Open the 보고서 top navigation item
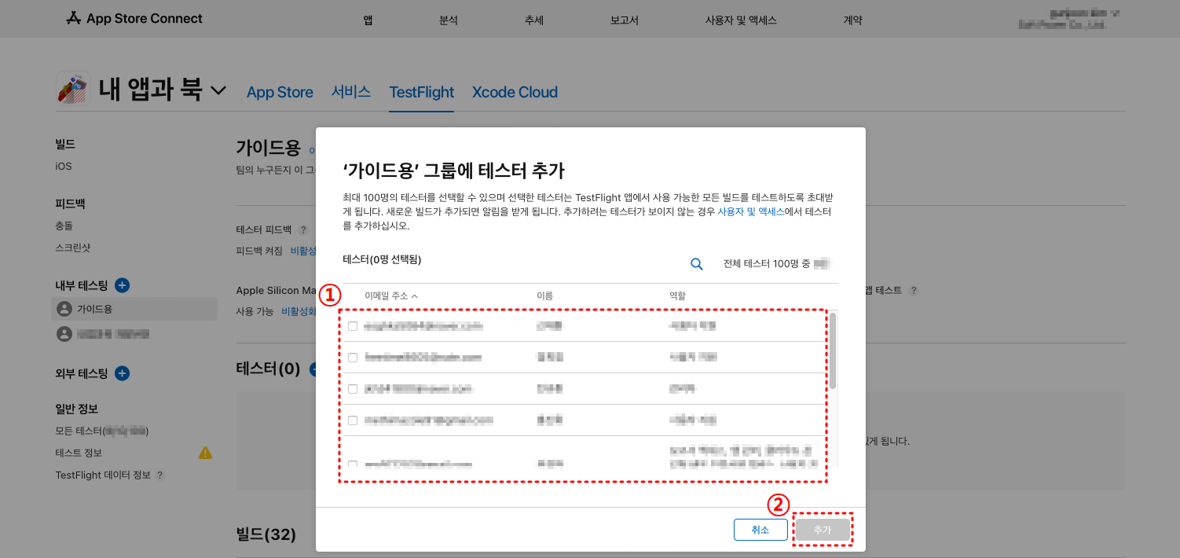The image size is (1180, 558). tap(624, 20)
